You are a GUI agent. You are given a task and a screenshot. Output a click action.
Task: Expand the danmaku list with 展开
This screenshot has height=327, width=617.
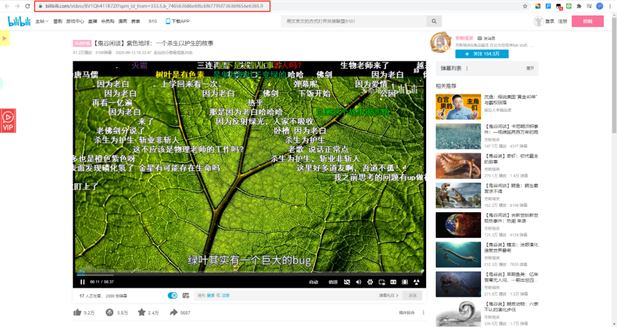(530, 69)
